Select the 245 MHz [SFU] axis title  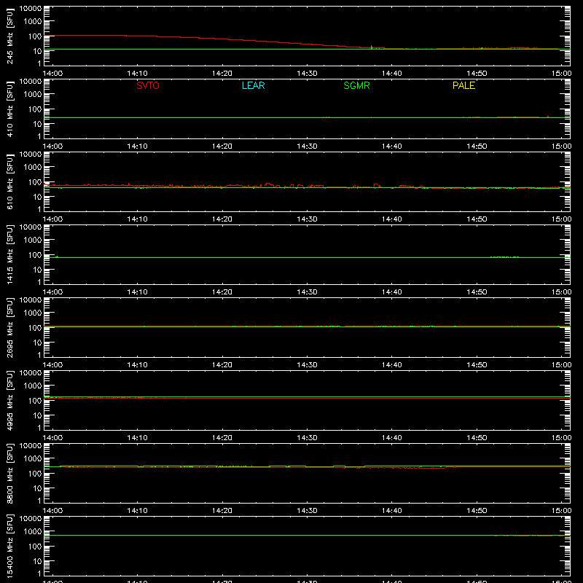[x=9, y=36]
